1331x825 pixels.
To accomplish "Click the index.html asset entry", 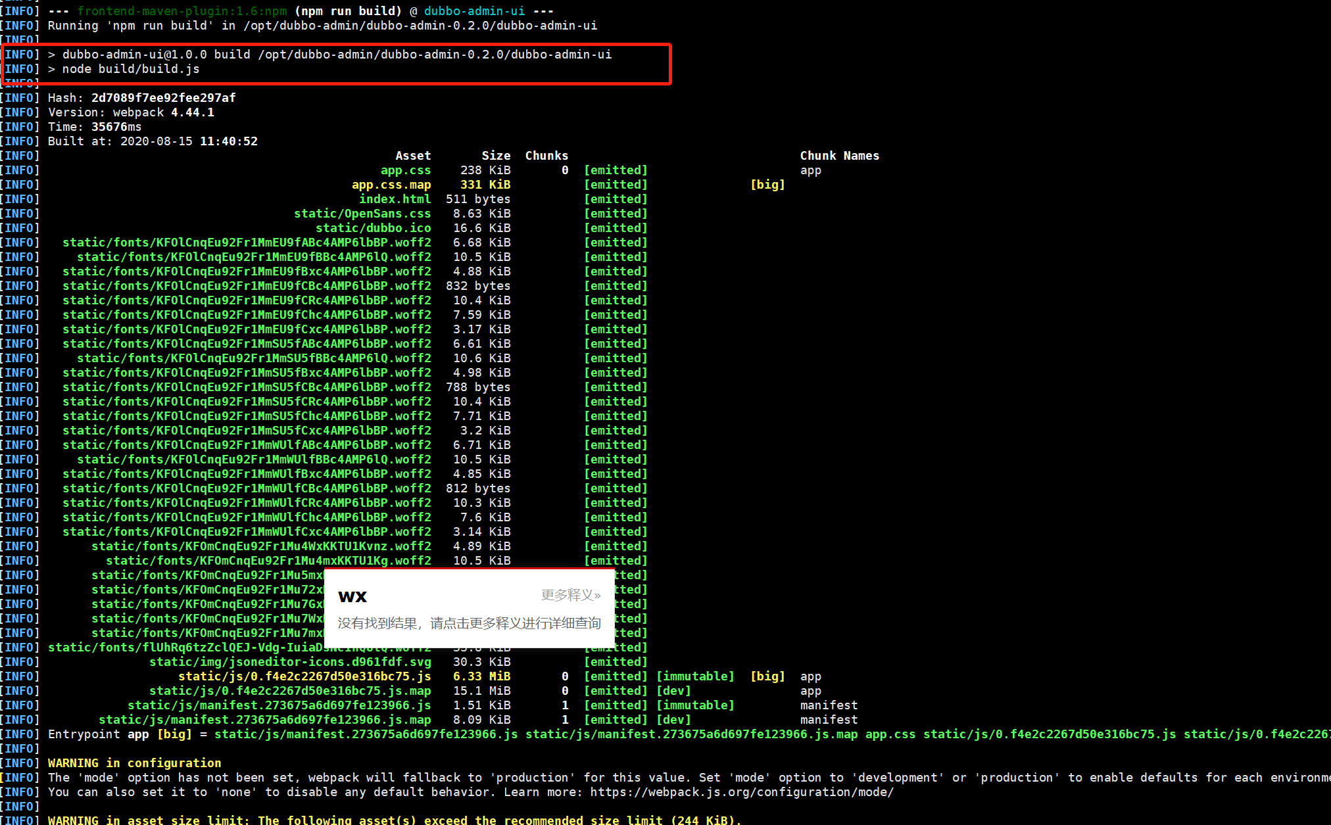I will pos(395,199).
